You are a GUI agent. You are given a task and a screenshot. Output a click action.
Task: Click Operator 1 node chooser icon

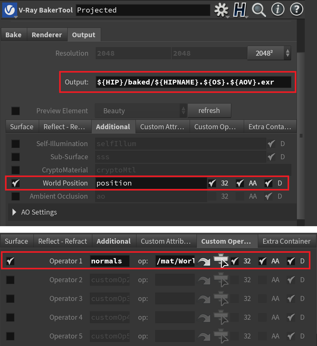click(x=221, y=261)
